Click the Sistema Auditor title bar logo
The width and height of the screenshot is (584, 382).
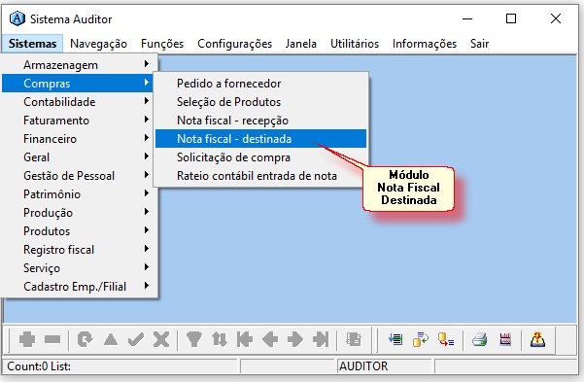pyautogui.click(x=17, y=18)
